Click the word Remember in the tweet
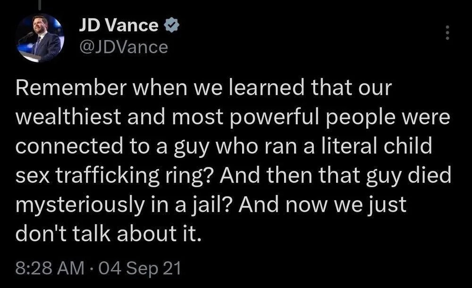Screen dimensions: 472x288 71,88
